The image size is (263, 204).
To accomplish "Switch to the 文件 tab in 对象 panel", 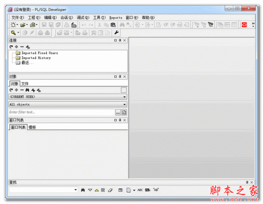I will [x=25, y=84].
